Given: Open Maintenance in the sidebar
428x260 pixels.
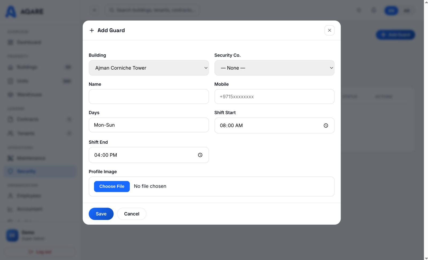Looking at the screenshot, I should [x=40, y=158].
